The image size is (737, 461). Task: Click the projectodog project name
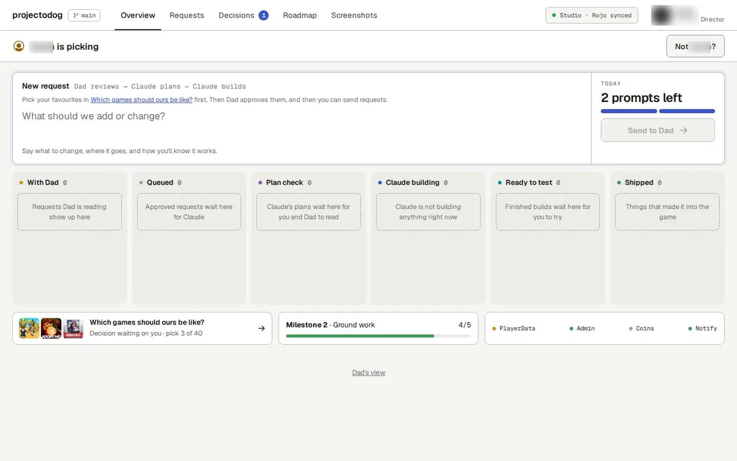[37, 15]
